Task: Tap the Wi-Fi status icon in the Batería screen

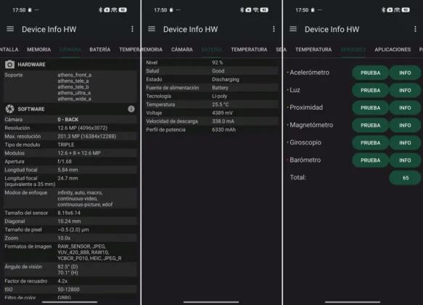Action: (x=255, y=10)
